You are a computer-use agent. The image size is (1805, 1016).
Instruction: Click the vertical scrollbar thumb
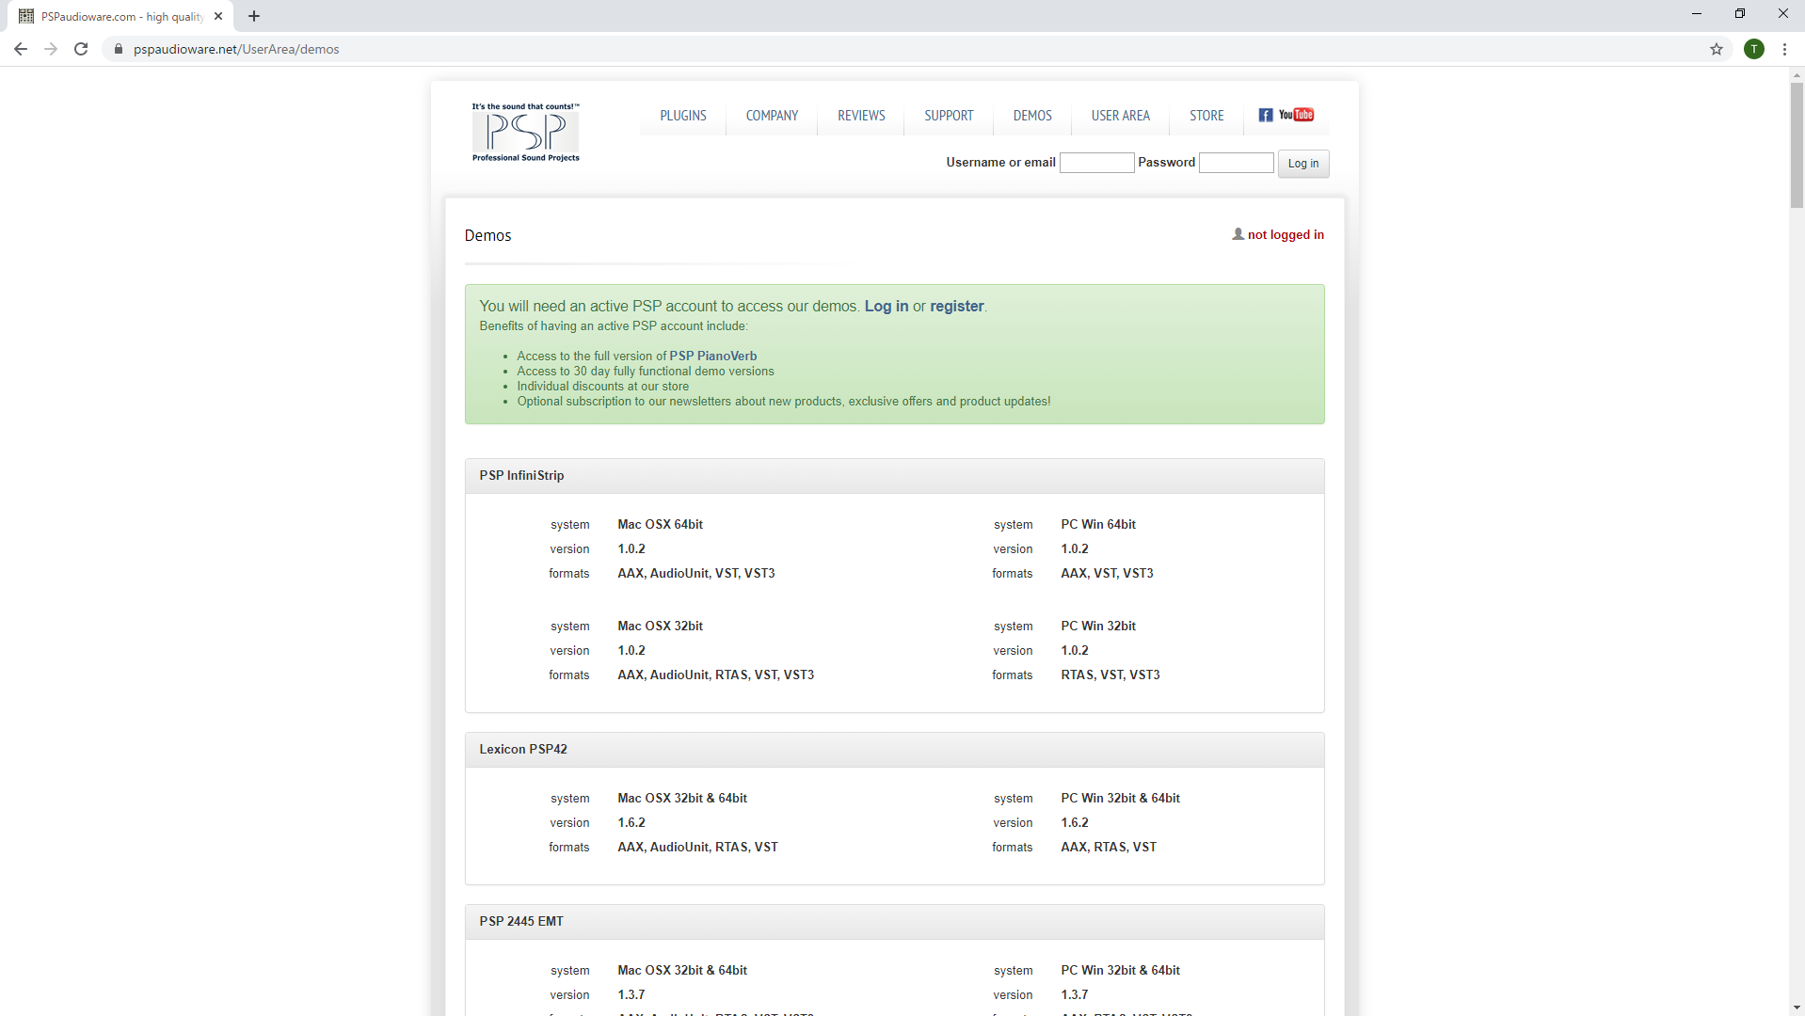point(1797,145)
